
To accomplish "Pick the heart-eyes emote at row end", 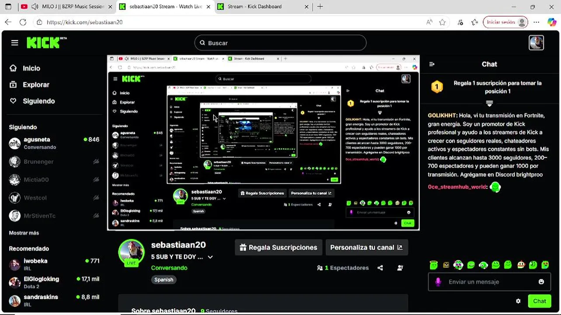I will tap(545, 265).
